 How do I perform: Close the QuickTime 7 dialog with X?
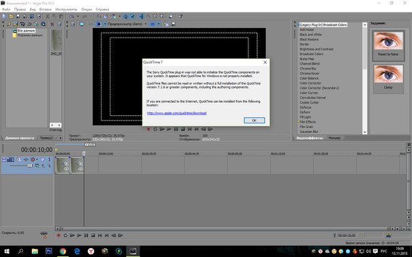tap(265, 62)
